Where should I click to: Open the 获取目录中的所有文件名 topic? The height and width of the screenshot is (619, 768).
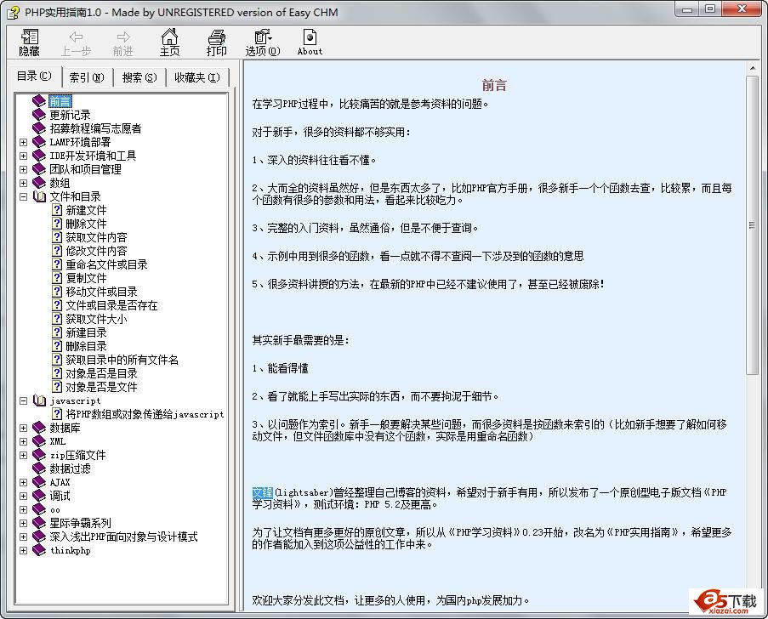[122, 360]
